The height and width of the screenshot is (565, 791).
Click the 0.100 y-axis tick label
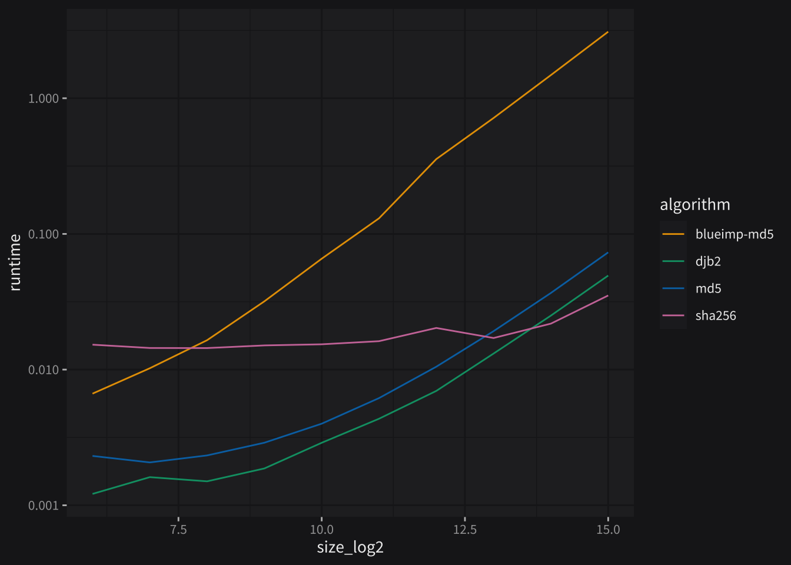[44, 234]
